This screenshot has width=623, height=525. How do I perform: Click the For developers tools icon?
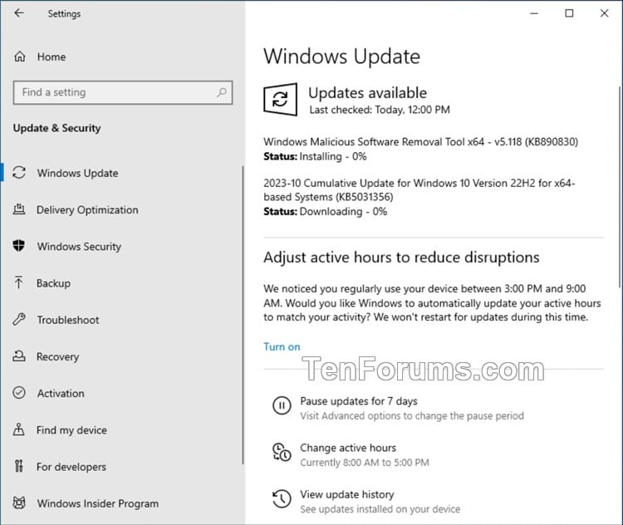[x=18, y=466]
